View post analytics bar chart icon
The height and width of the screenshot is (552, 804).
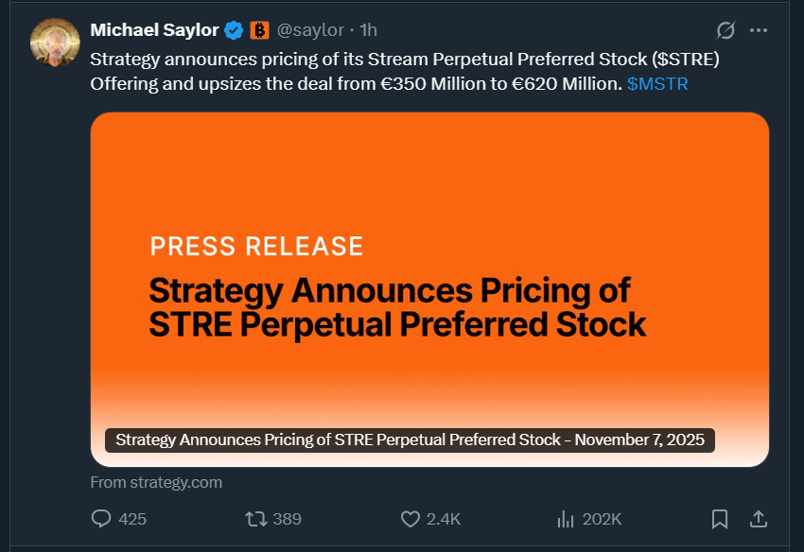point(567,519)
